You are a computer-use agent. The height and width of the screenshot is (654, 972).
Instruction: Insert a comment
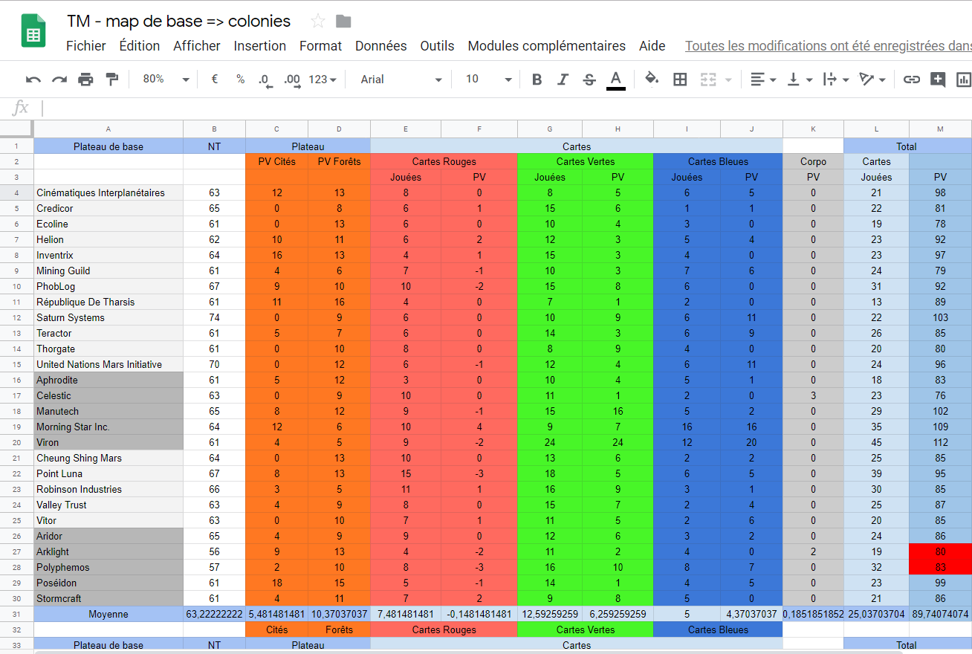[x=938, y=80]
